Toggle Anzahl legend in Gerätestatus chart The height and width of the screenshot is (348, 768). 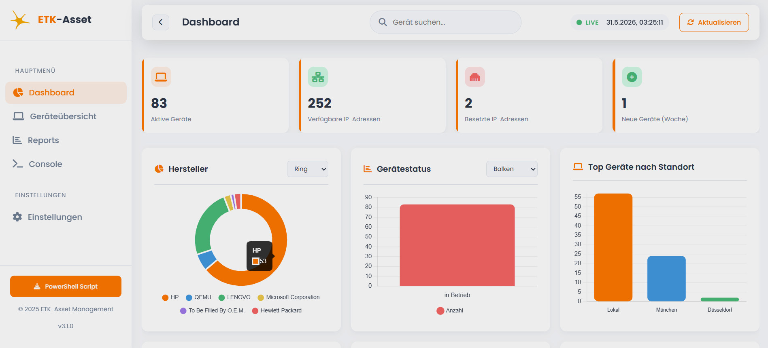click(450, 311)
